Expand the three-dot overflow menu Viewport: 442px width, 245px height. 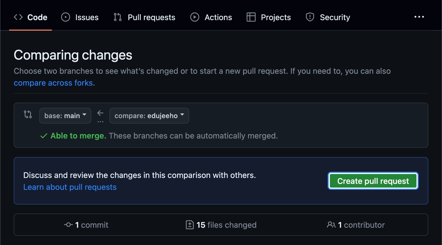coord(419,17)
